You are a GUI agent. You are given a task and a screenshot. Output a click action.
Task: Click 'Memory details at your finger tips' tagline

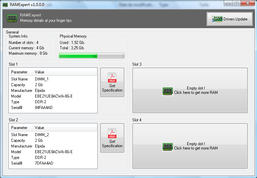point(46,20)
